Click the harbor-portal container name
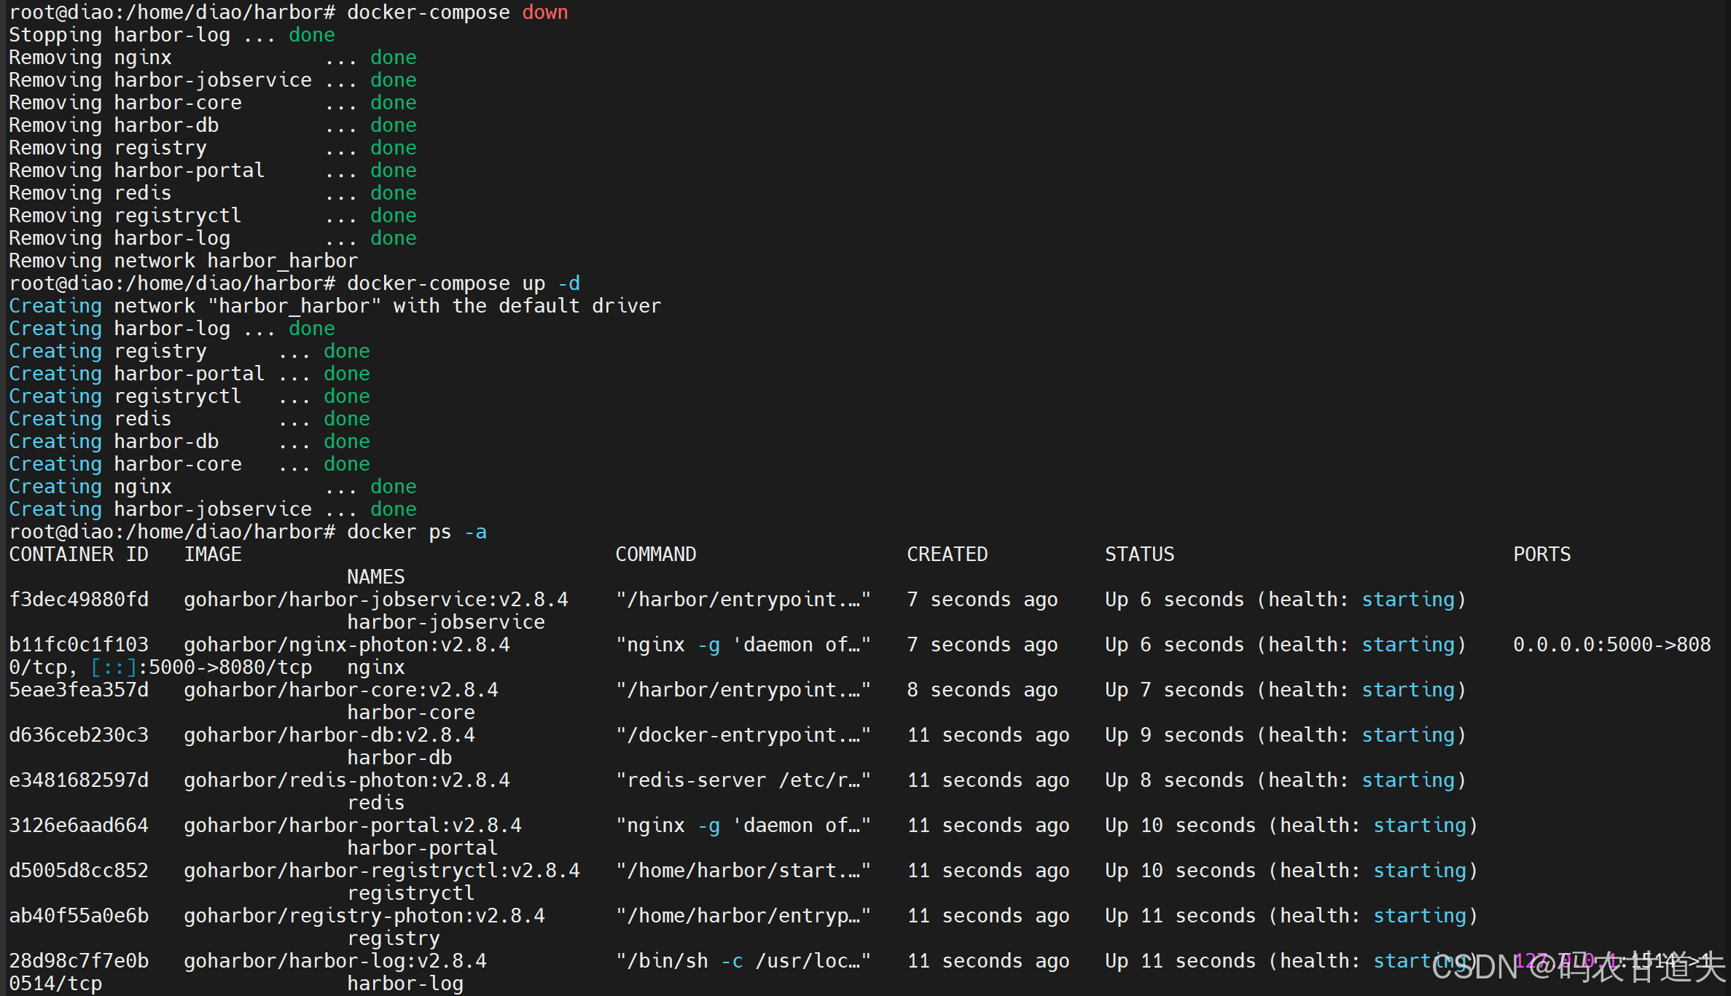Viewport: 1731px width, 996px height. click(x=422, y=848)
